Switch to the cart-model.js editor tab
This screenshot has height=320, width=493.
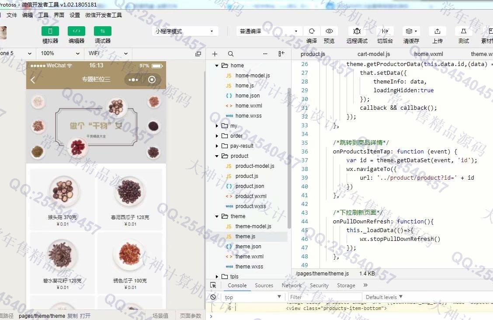pyautogui.click(x=374, y=54)
